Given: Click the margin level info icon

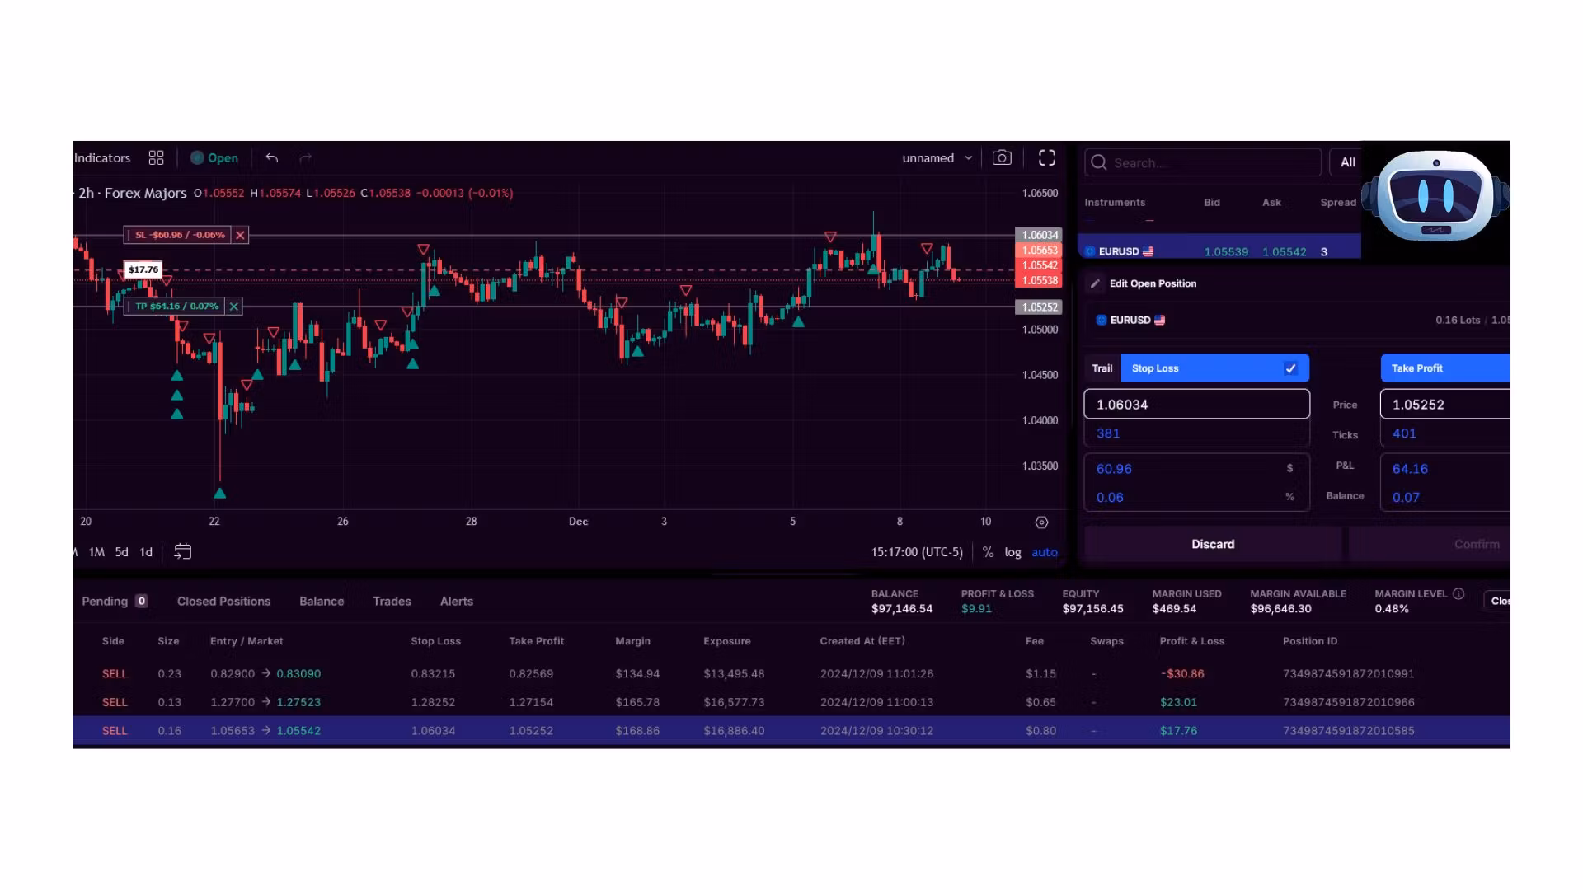Looking at the screenshot, I should [1459, 593].
